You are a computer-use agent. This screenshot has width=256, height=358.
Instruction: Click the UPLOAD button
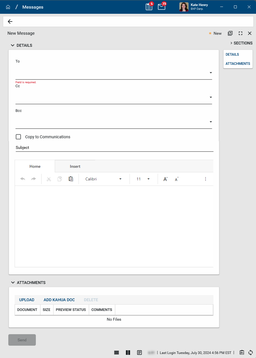[x=27, y=300]
